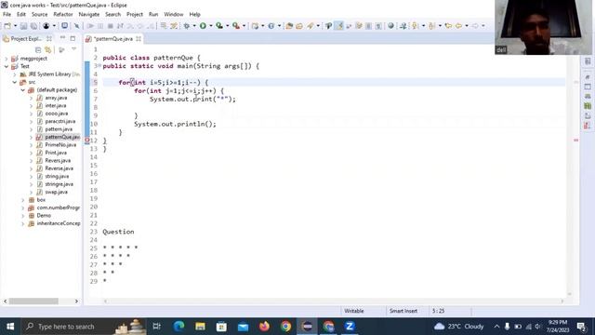Click the External Tools run icon
Viewport: 595px width, 335px height.
236,26
